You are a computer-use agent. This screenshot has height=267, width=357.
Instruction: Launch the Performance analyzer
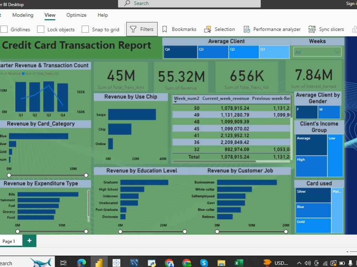coord(272,29)
